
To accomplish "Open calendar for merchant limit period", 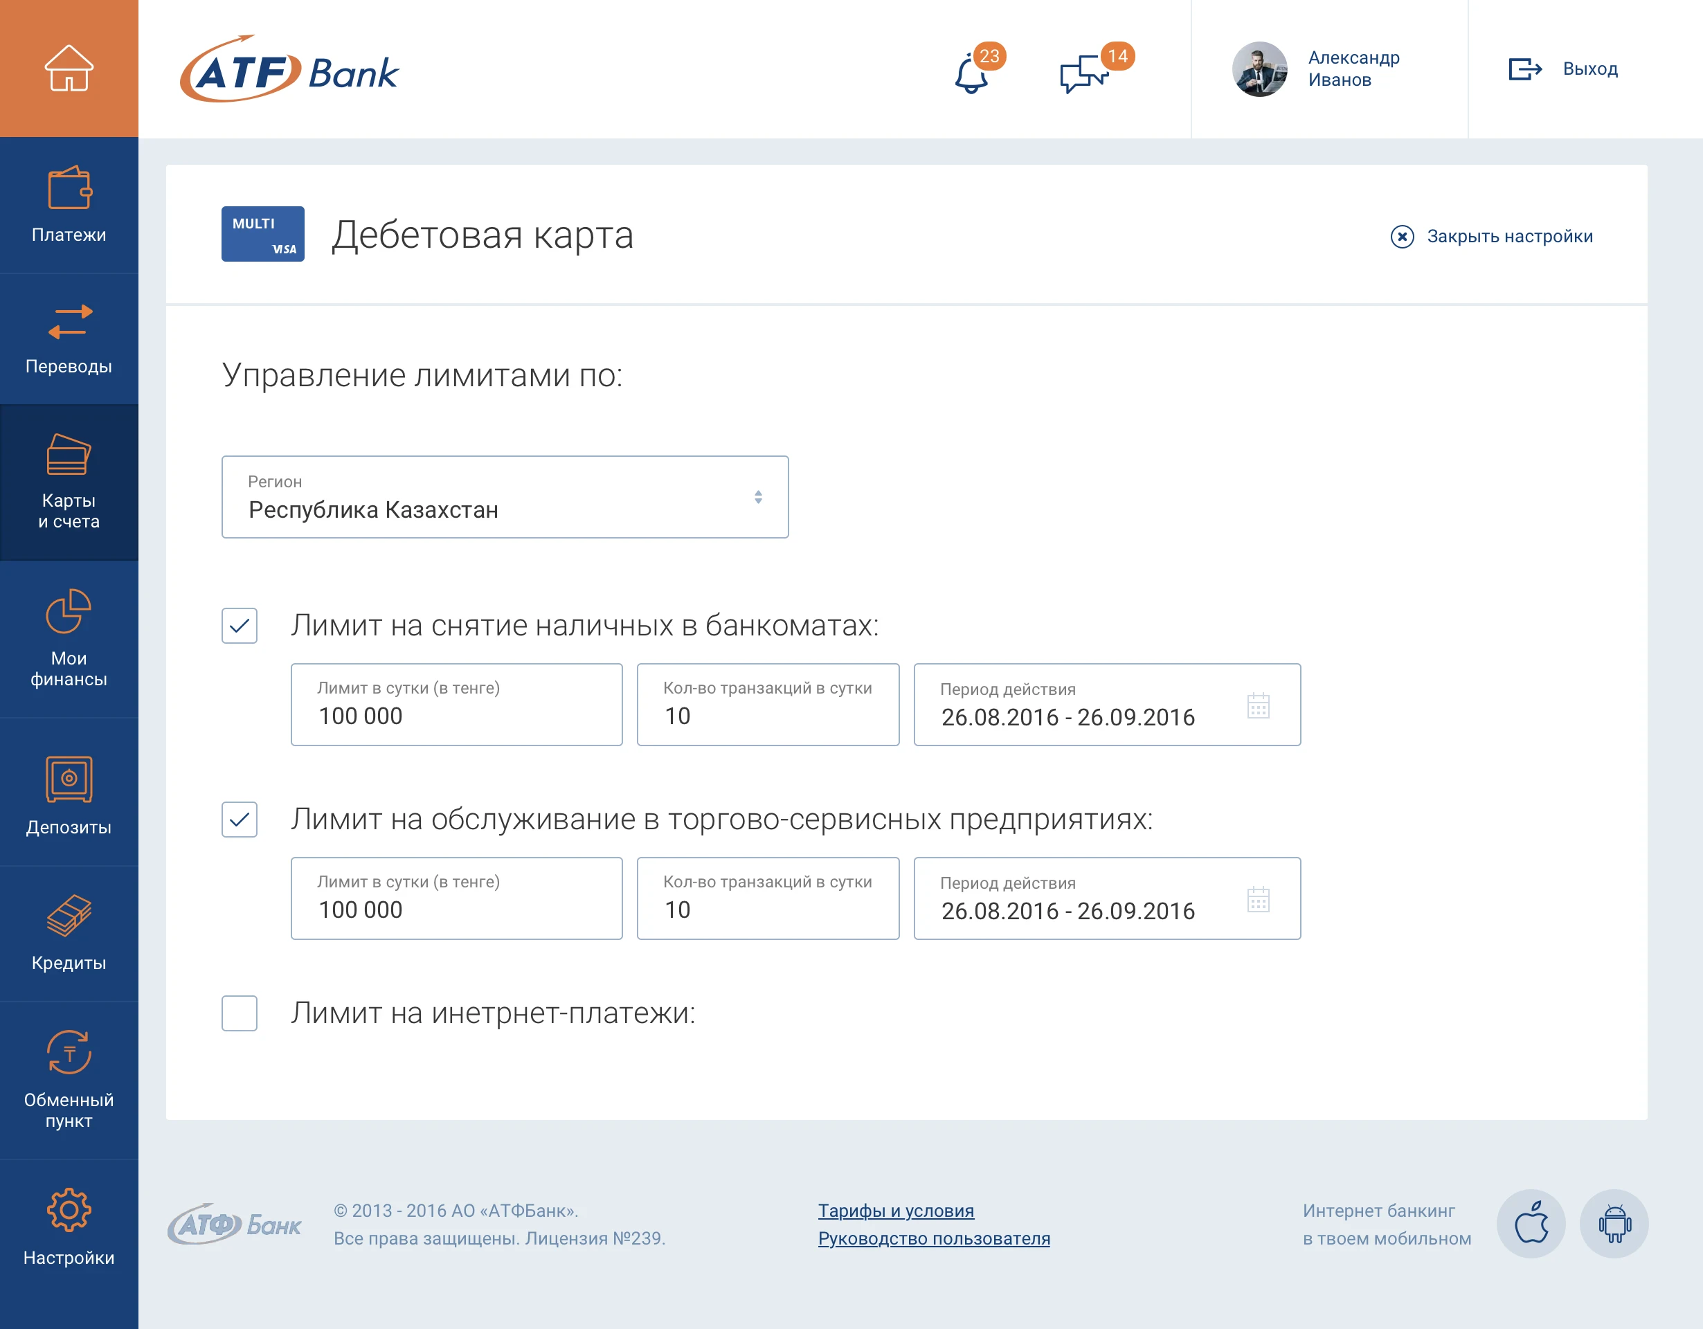I will (1258, 901).
